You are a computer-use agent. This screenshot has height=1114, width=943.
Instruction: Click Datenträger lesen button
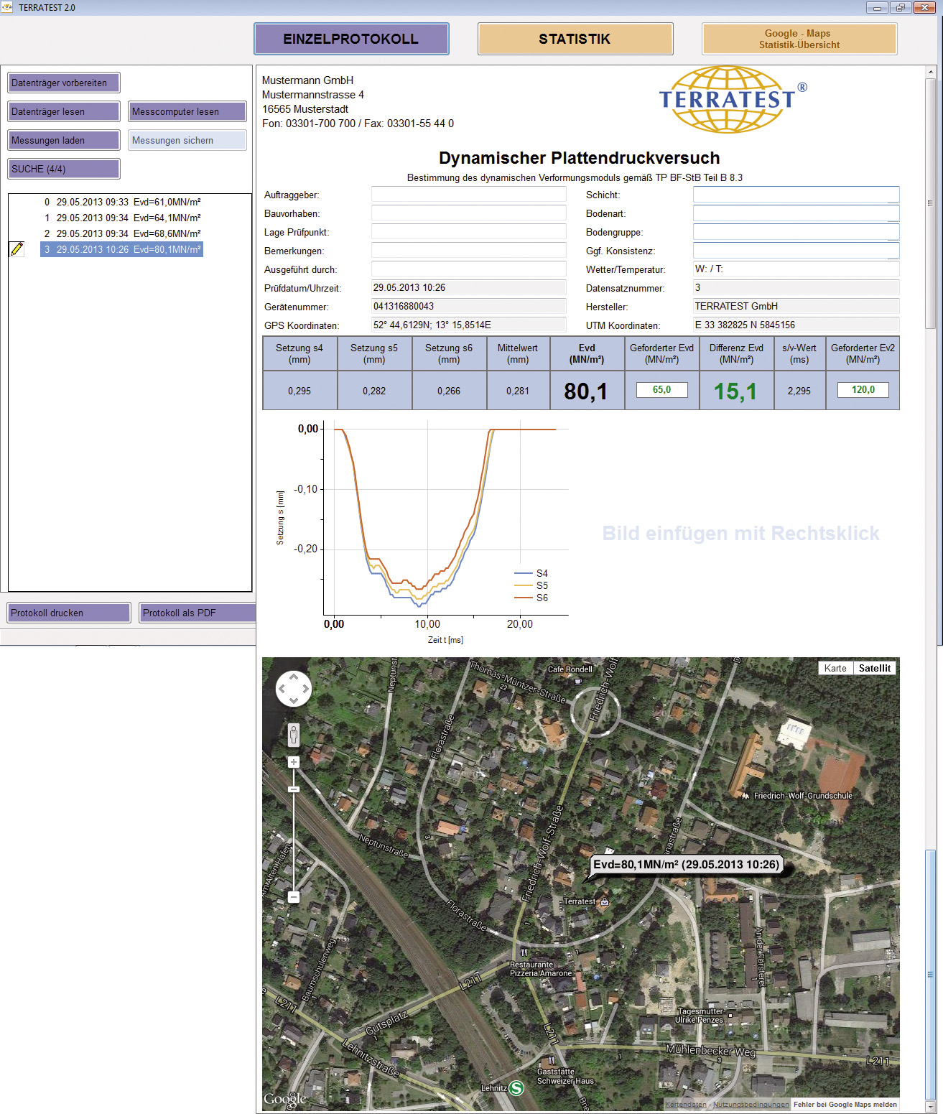click(x=64, y=111)
